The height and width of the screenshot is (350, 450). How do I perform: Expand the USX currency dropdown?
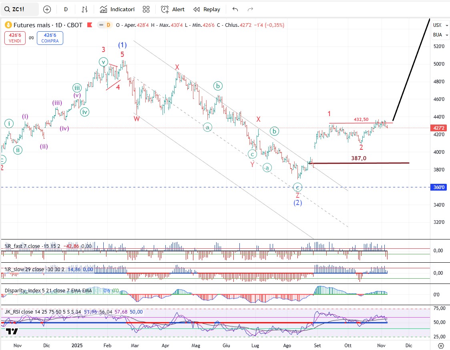pos(440,25)
